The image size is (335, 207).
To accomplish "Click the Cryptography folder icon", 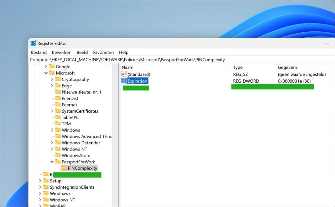I will [58, 79].
